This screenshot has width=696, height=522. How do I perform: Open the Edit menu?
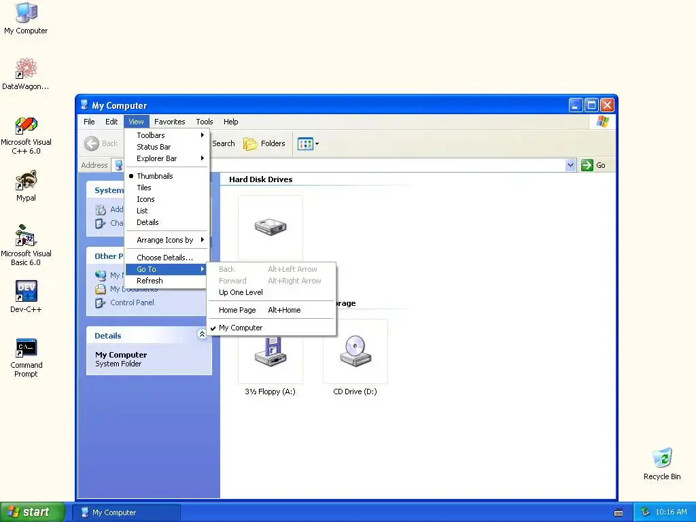(111, 122)
